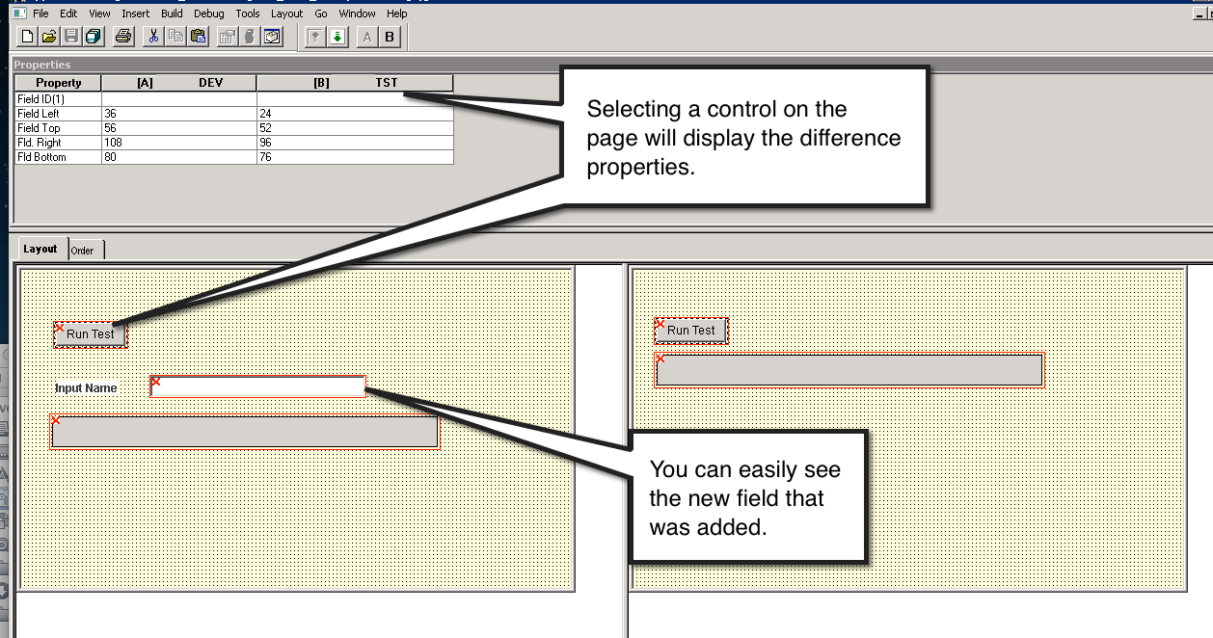This screenshot has height=638, width=1213.
Task: Open the View menu
Action: coord(99,13)
